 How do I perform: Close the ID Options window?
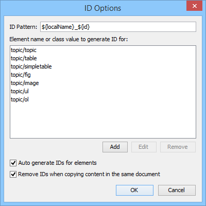coord(195,6)
